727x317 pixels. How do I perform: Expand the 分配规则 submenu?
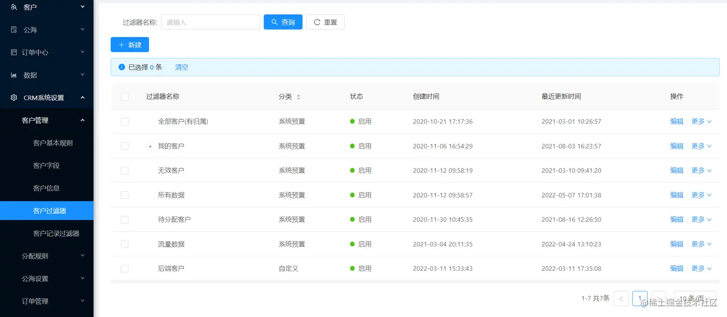point(83,255)
